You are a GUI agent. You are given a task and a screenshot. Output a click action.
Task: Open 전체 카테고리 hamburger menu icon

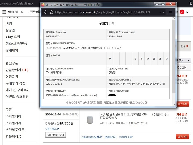coord(4,12)
